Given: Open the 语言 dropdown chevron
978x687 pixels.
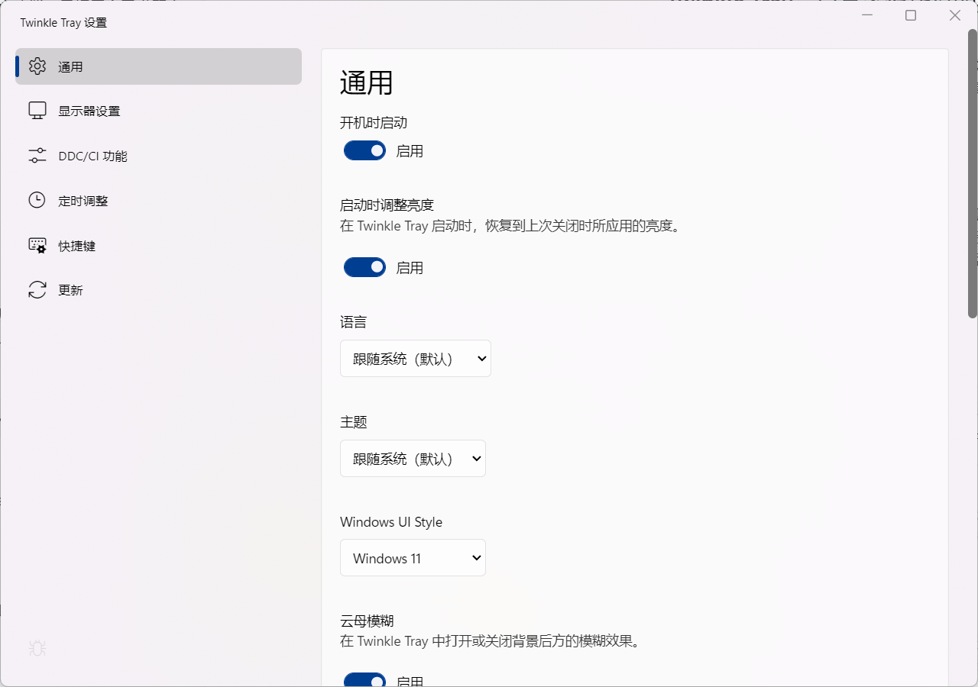Looking at the screenshot, I should coord(481,358).
